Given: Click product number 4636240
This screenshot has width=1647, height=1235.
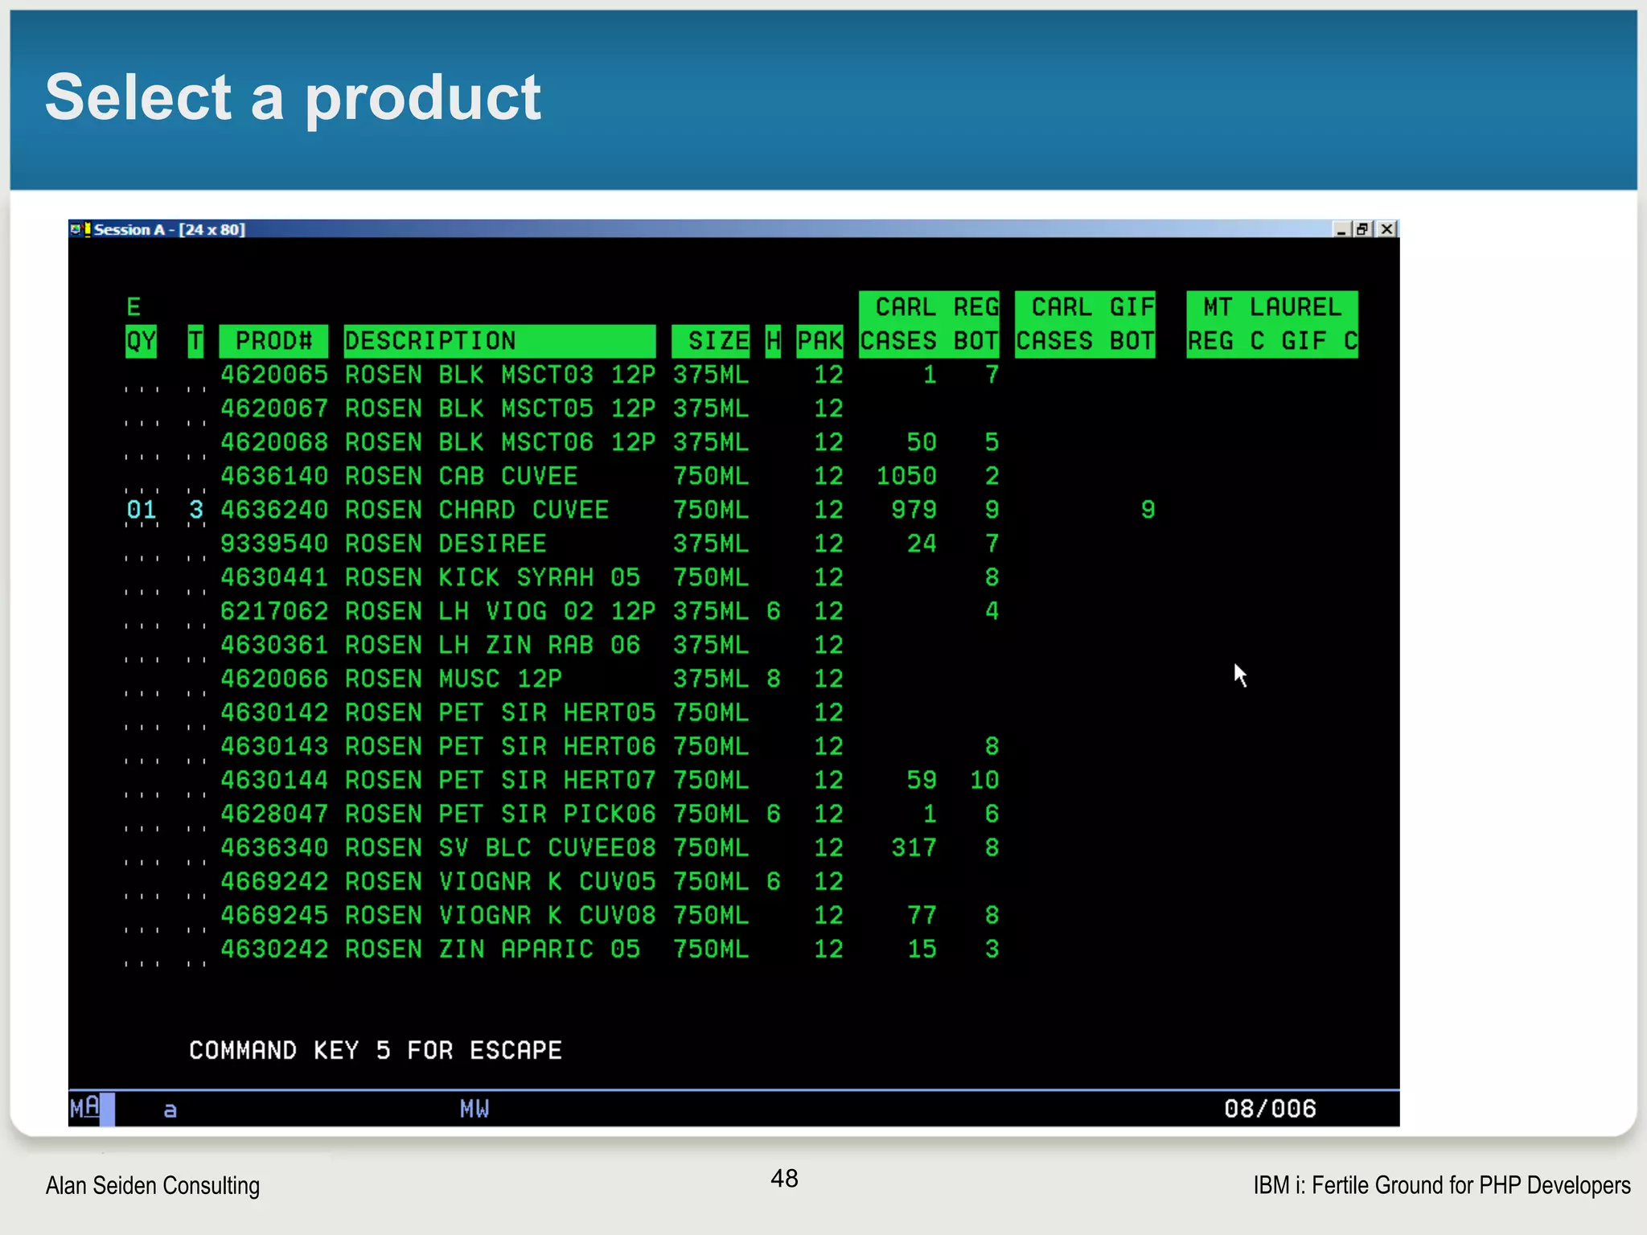Looking at the screenshot, I should coord(274,510).
